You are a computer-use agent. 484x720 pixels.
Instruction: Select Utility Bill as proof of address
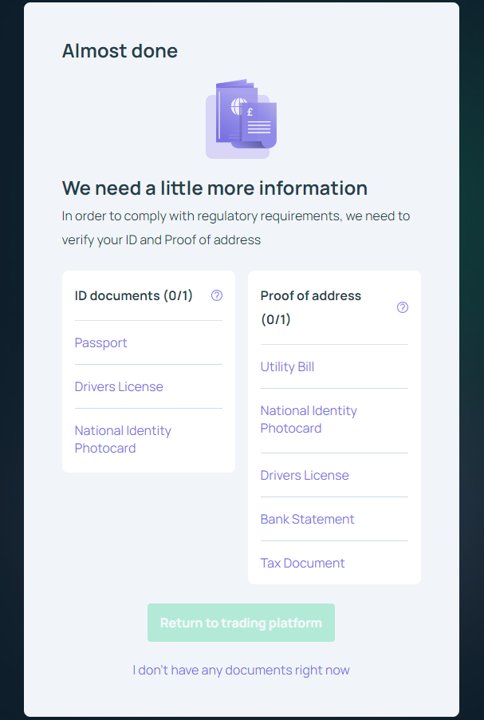[287, 367]
